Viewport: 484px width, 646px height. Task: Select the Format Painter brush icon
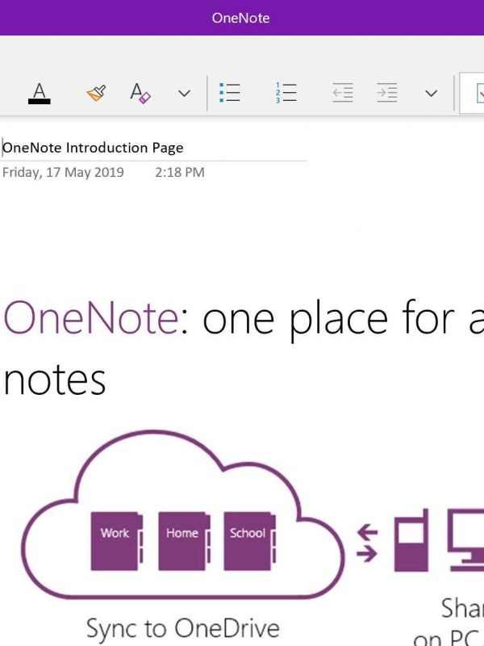(x=96, y=93)
